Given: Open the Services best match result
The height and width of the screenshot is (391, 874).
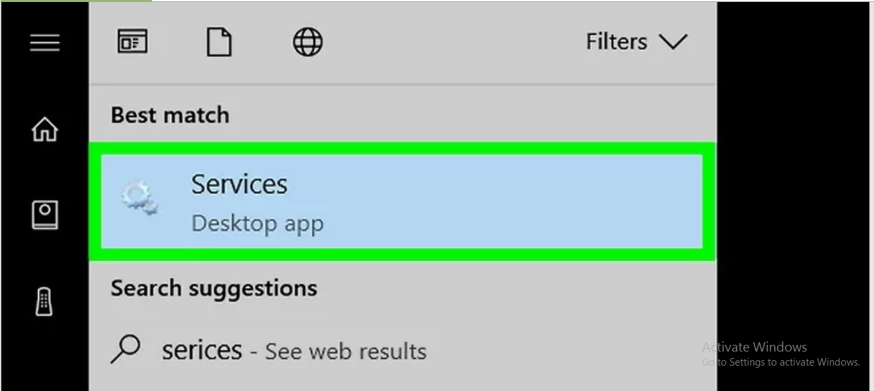Looking at the screenshot, I should pos(402,201).
